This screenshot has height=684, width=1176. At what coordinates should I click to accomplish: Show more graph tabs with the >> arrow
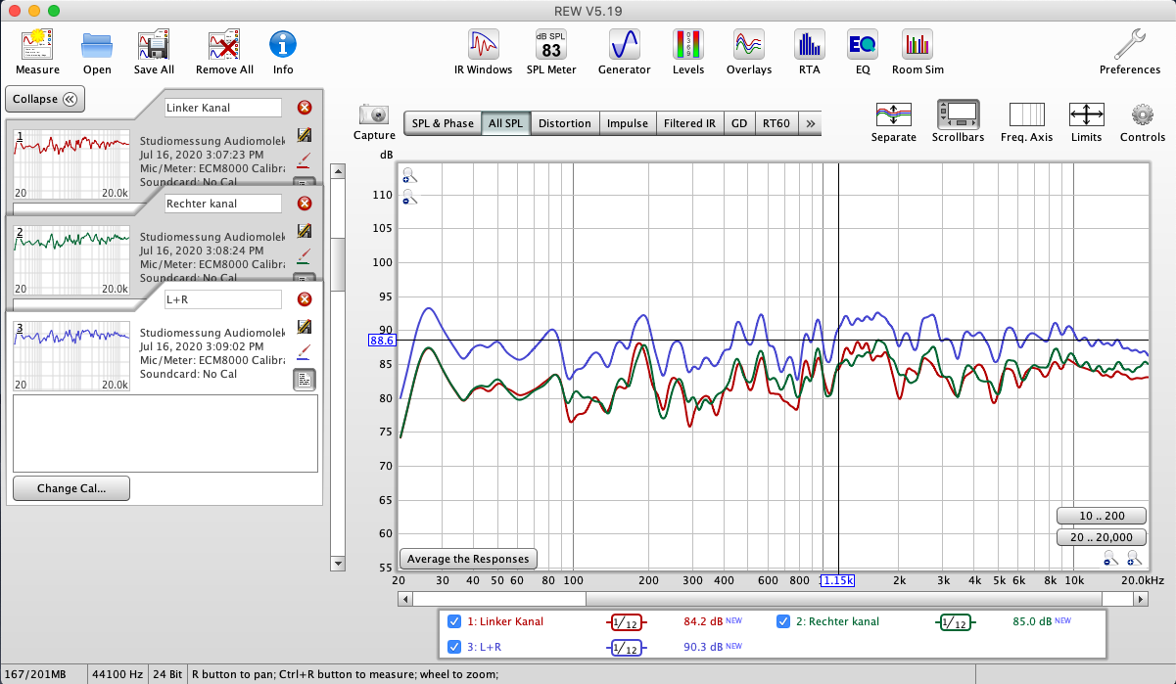[x=810, y=123]
